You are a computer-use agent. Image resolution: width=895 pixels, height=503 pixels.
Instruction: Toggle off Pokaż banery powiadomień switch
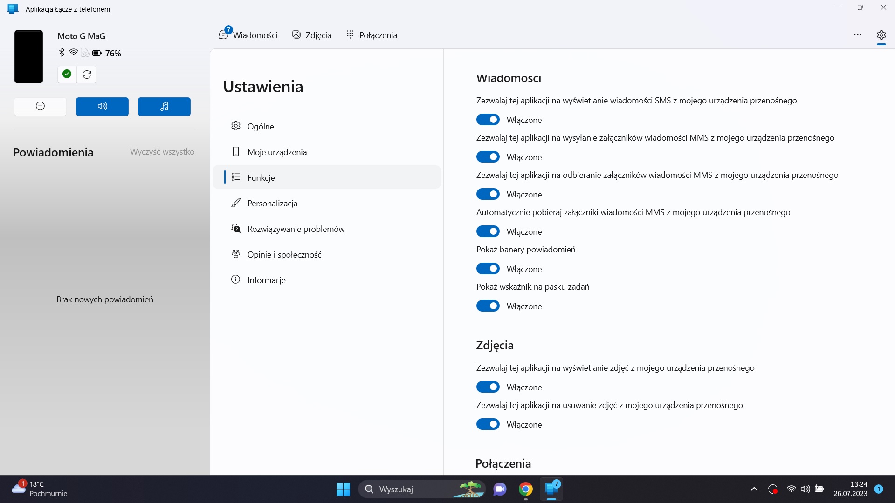point(488,269)
